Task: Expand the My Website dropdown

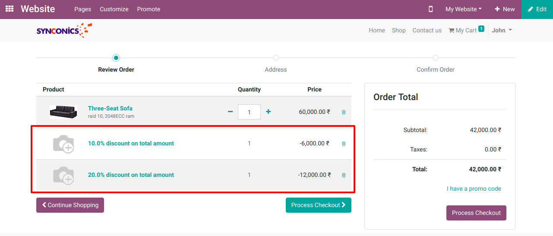Action: [463, 9]
